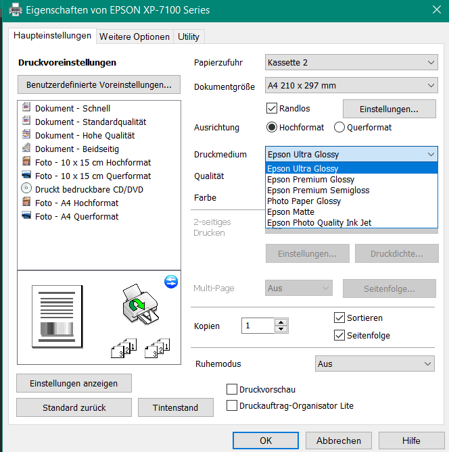449x452 pixels.
Task: Collapse the Druckmedium dropdown
Action: click(351, 154)
